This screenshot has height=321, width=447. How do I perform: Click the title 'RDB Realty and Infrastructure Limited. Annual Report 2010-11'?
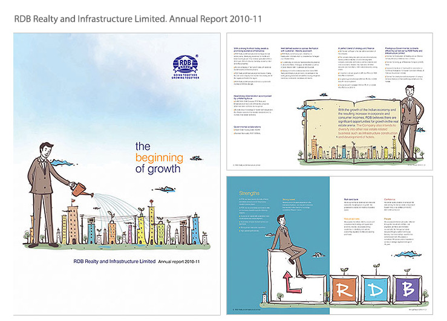pos(138,19)
